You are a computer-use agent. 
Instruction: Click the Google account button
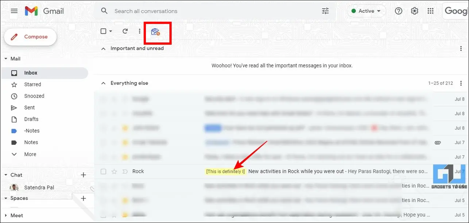coord(456,11)
